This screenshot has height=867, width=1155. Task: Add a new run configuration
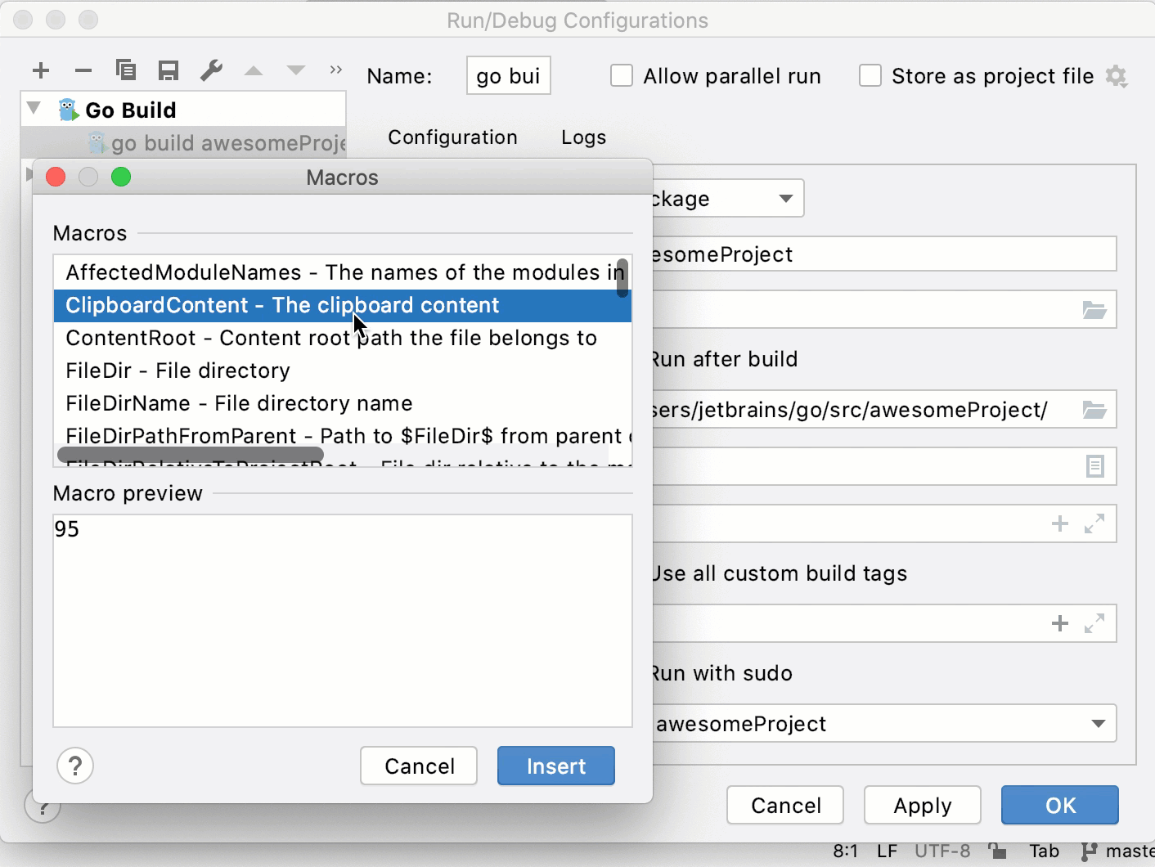pyautogui.click(x=41, y=70)
